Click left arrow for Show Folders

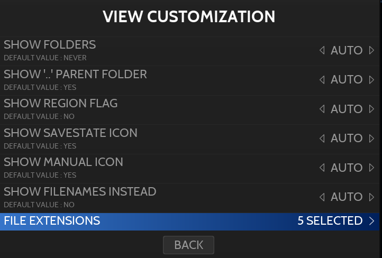(x=322, y=51)
